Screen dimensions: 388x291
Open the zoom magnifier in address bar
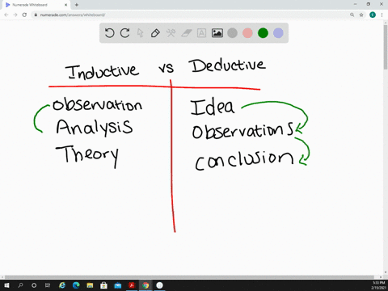pyautogui.click(x=352, y=15)
